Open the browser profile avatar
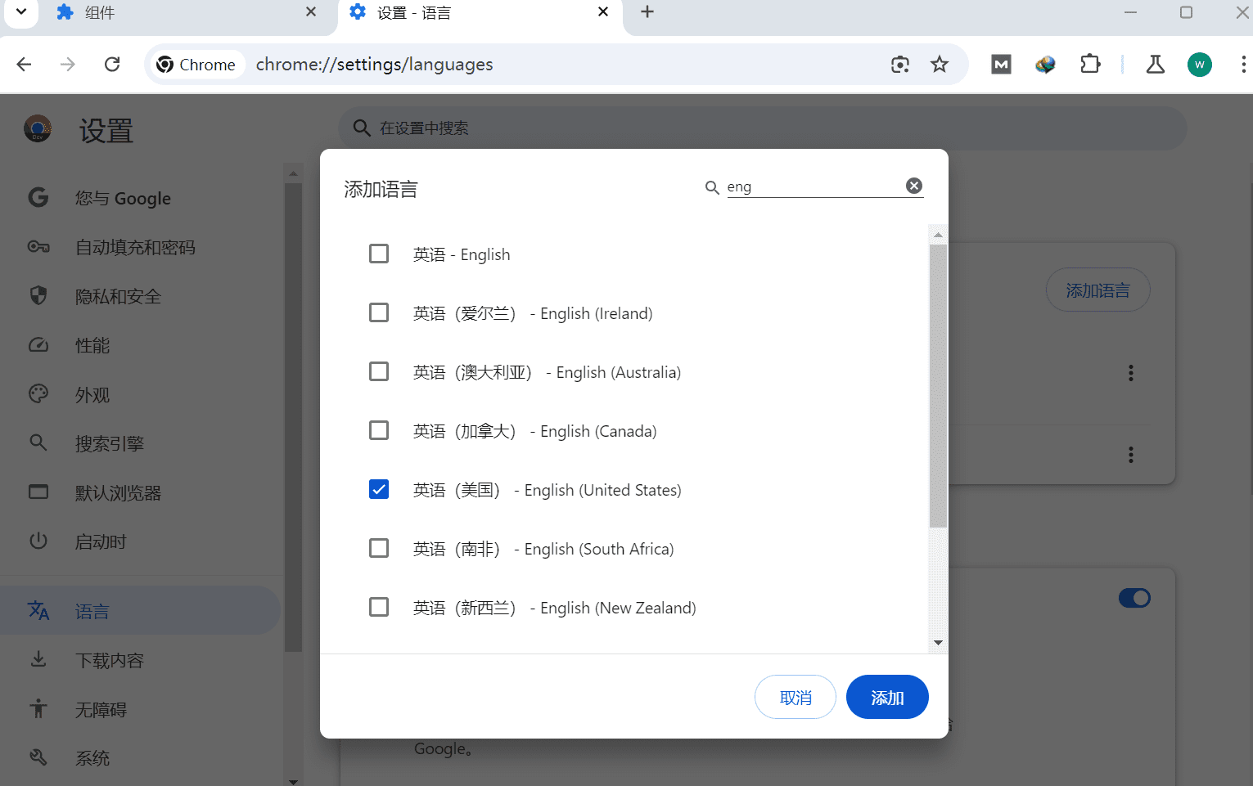The height and width of the screenshot is (786, 1253). tap(1199, 64)
